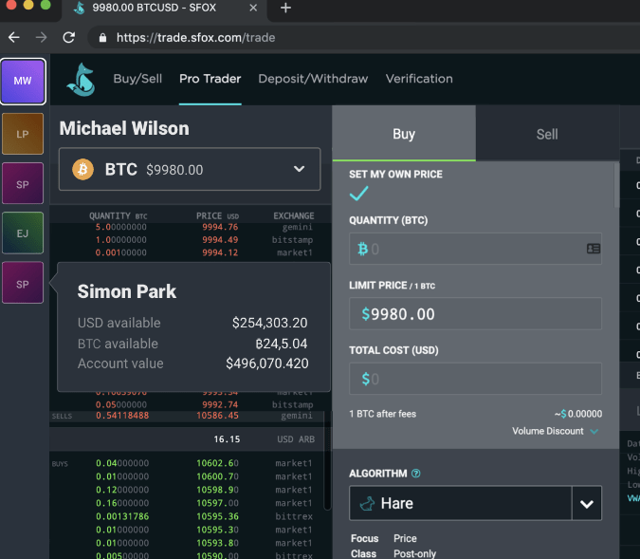Image resolution: width=640 pixels, height=559 pixels.
Task: Switch to the Buy tab
Action: point(404,133)
